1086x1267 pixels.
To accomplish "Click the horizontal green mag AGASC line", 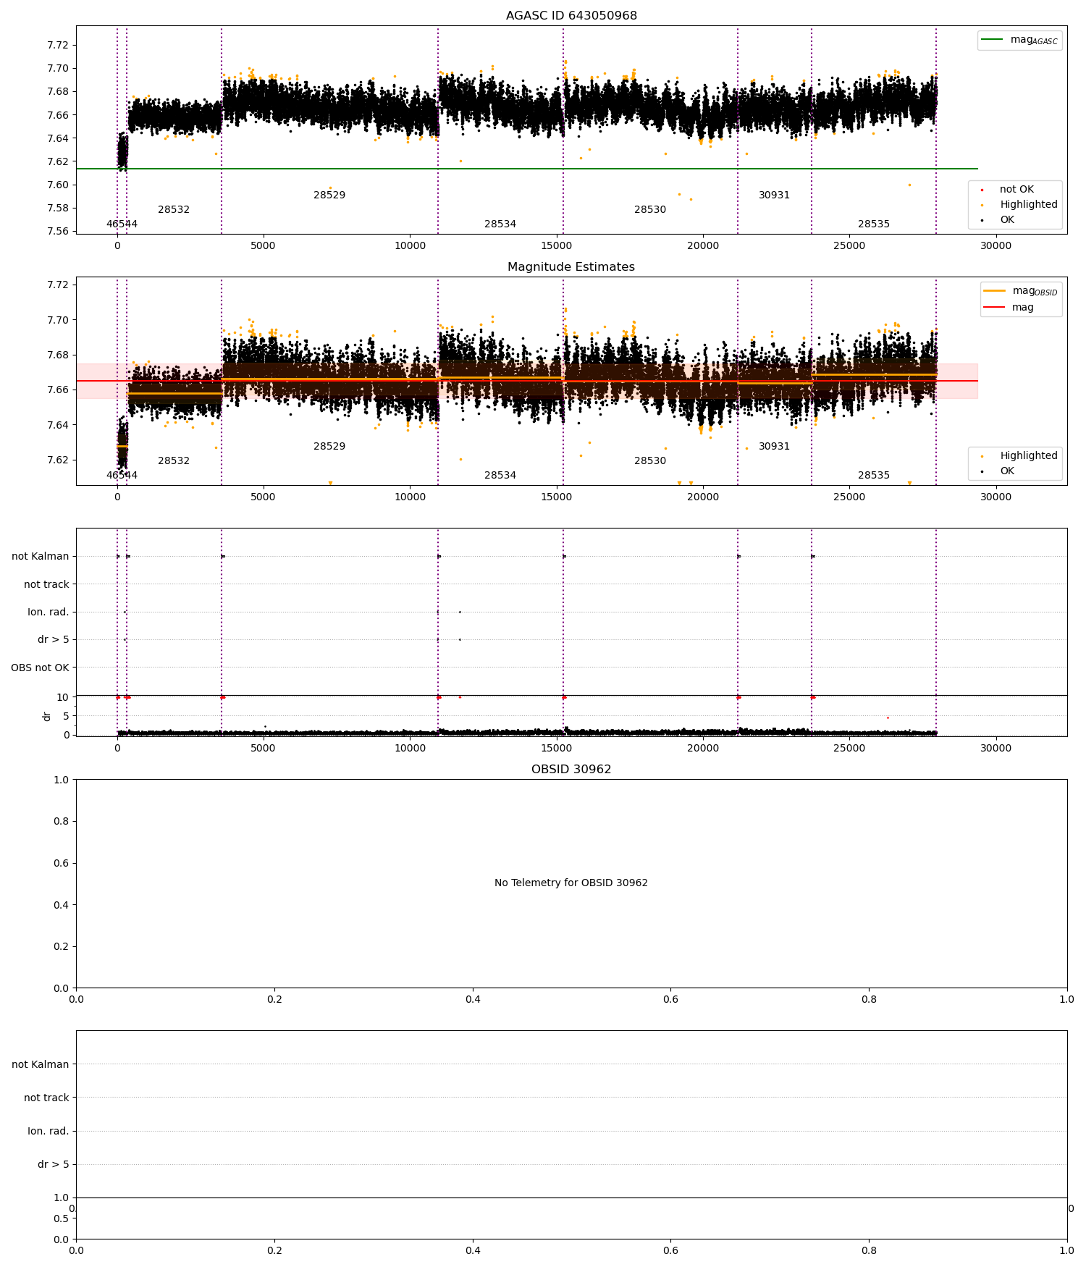I will tap(527, 169).
